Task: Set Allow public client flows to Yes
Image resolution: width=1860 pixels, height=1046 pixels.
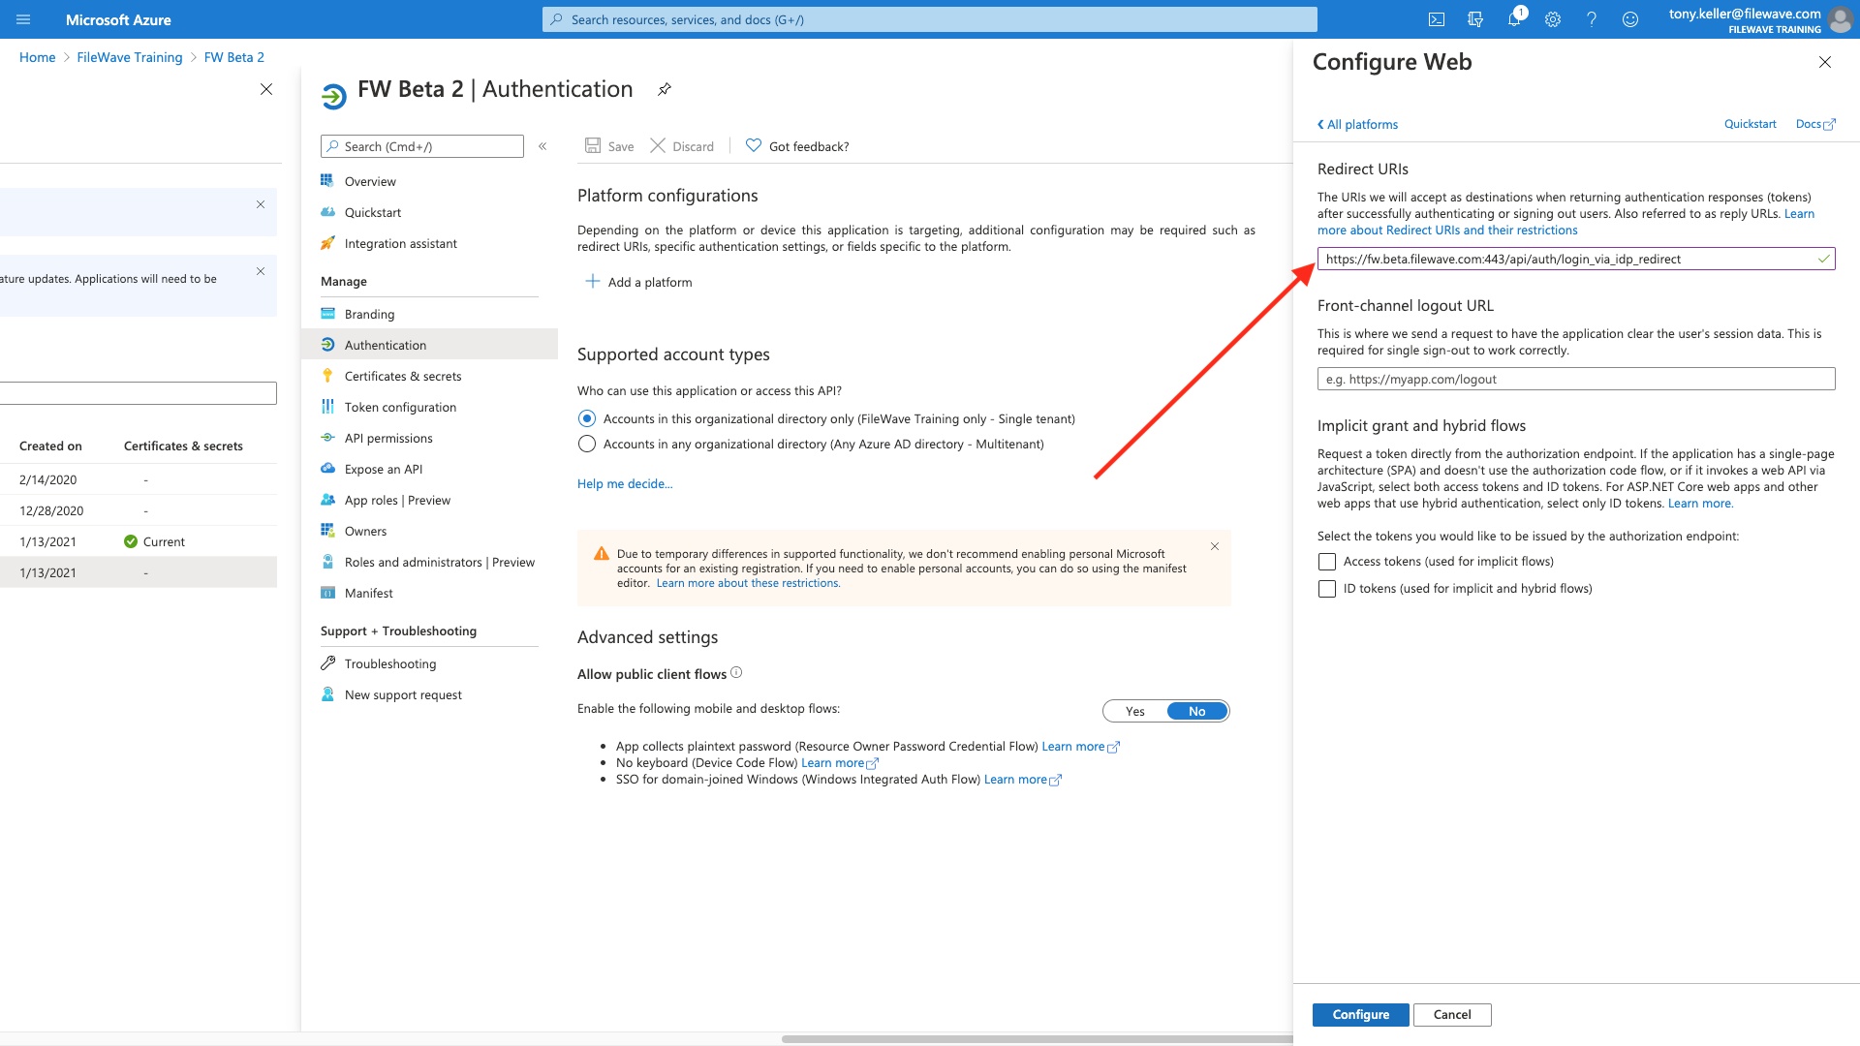Action: (1135, 711)
